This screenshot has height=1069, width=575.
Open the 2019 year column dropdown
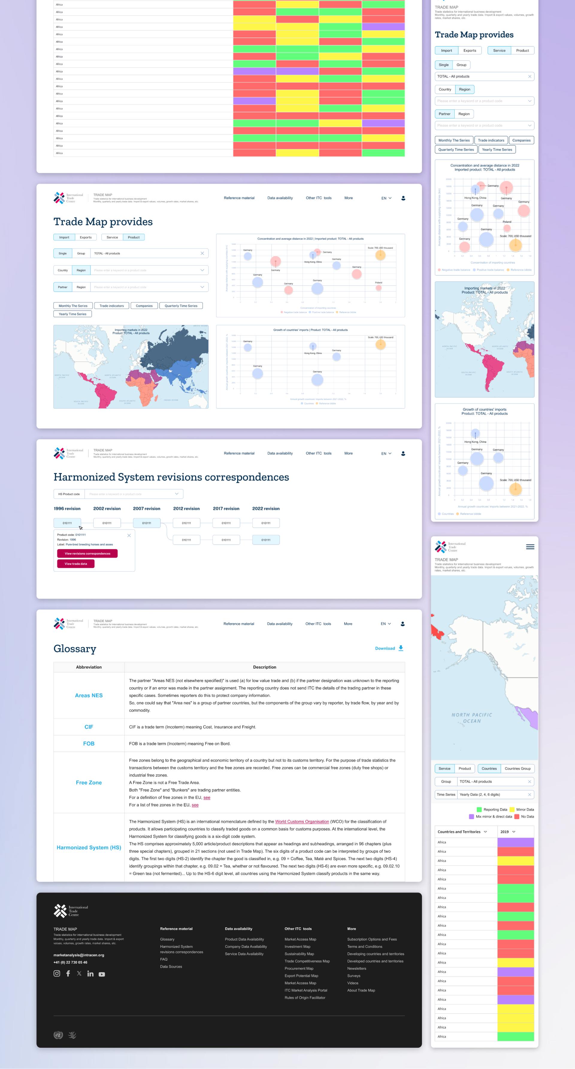[514, 832]
